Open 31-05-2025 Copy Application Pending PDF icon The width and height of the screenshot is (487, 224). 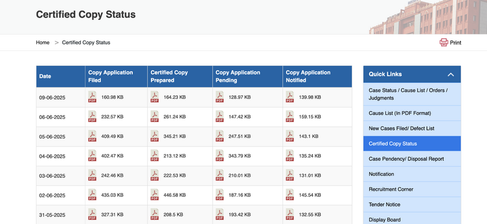click(x=220, y=214)
